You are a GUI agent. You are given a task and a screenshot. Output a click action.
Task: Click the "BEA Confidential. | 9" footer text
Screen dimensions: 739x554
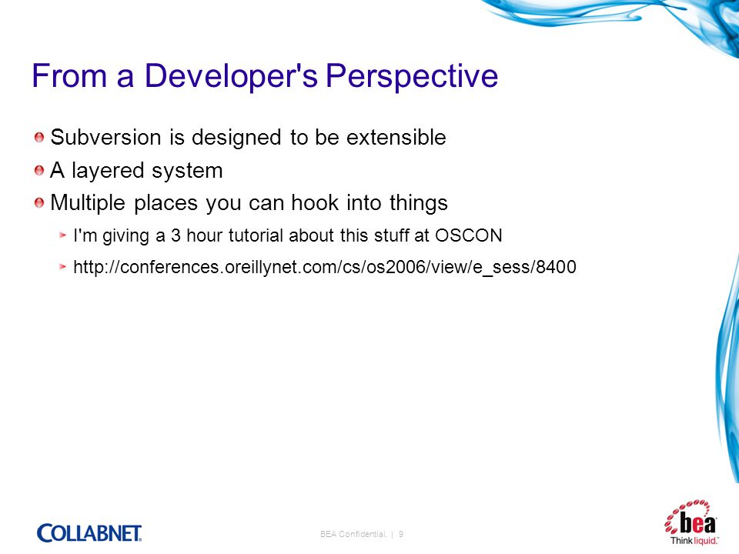362,534
